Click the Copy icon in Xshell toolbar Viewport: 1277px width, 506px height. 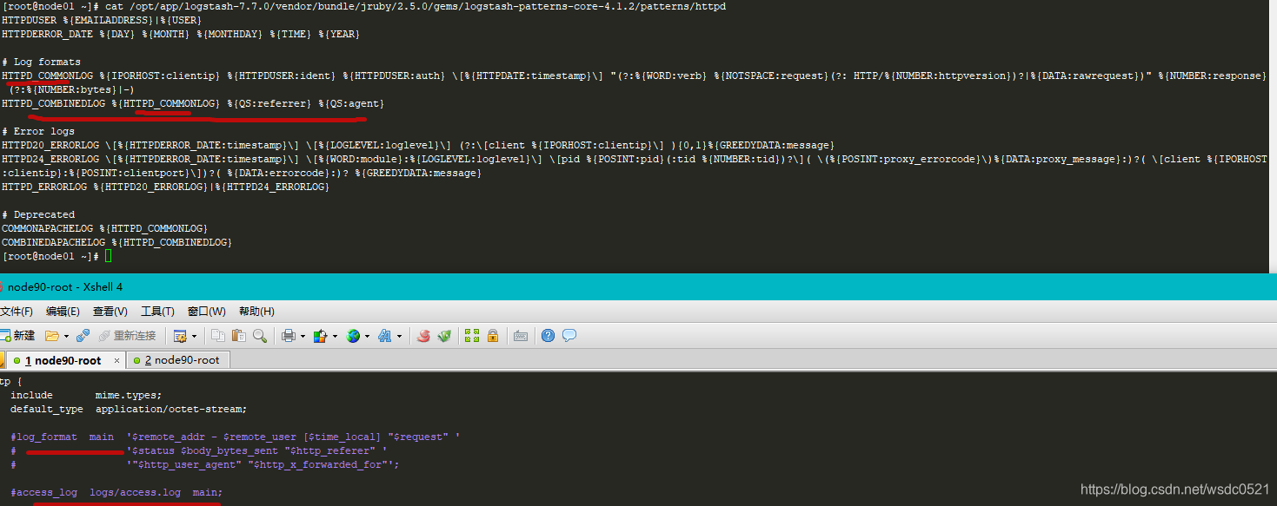[x=218, y=336]
